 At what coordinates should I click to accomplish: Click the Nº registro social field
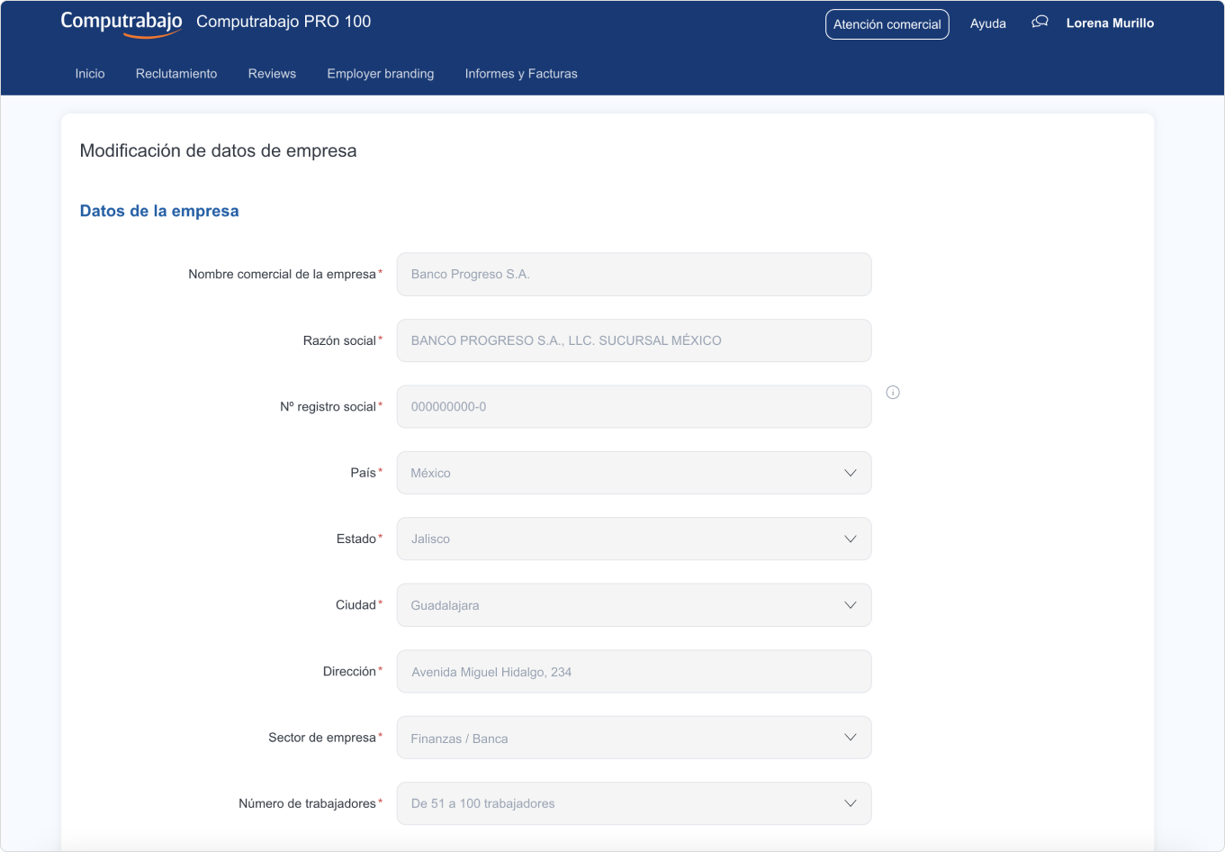point(634,406)
